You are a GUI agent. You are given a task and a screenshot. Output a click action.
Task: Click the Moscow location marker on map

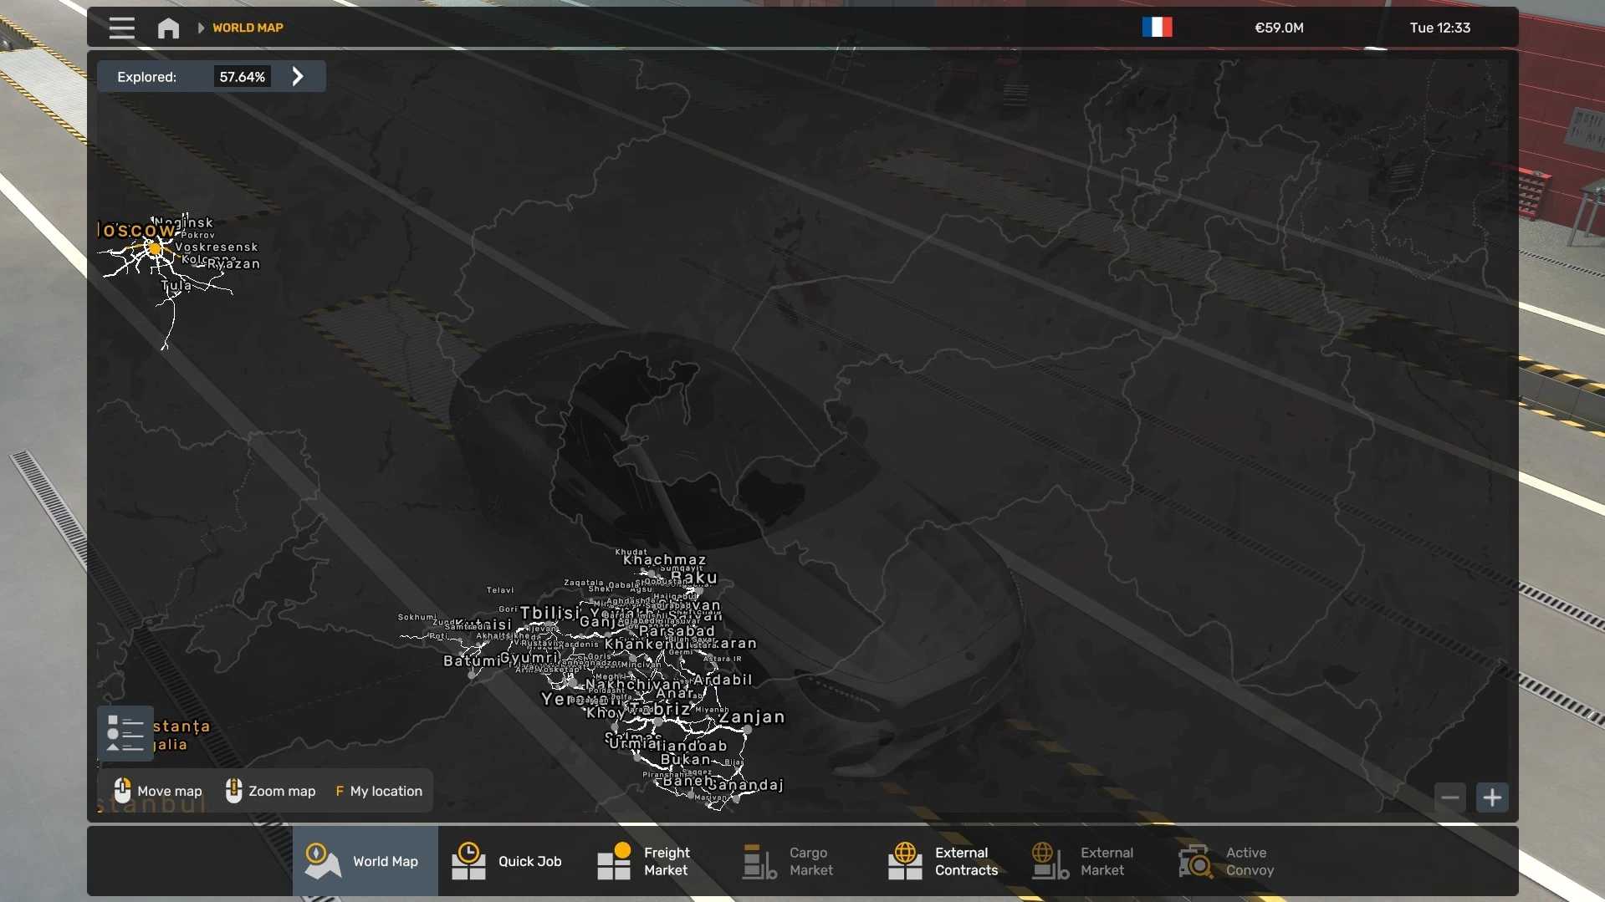pos(155,248)
